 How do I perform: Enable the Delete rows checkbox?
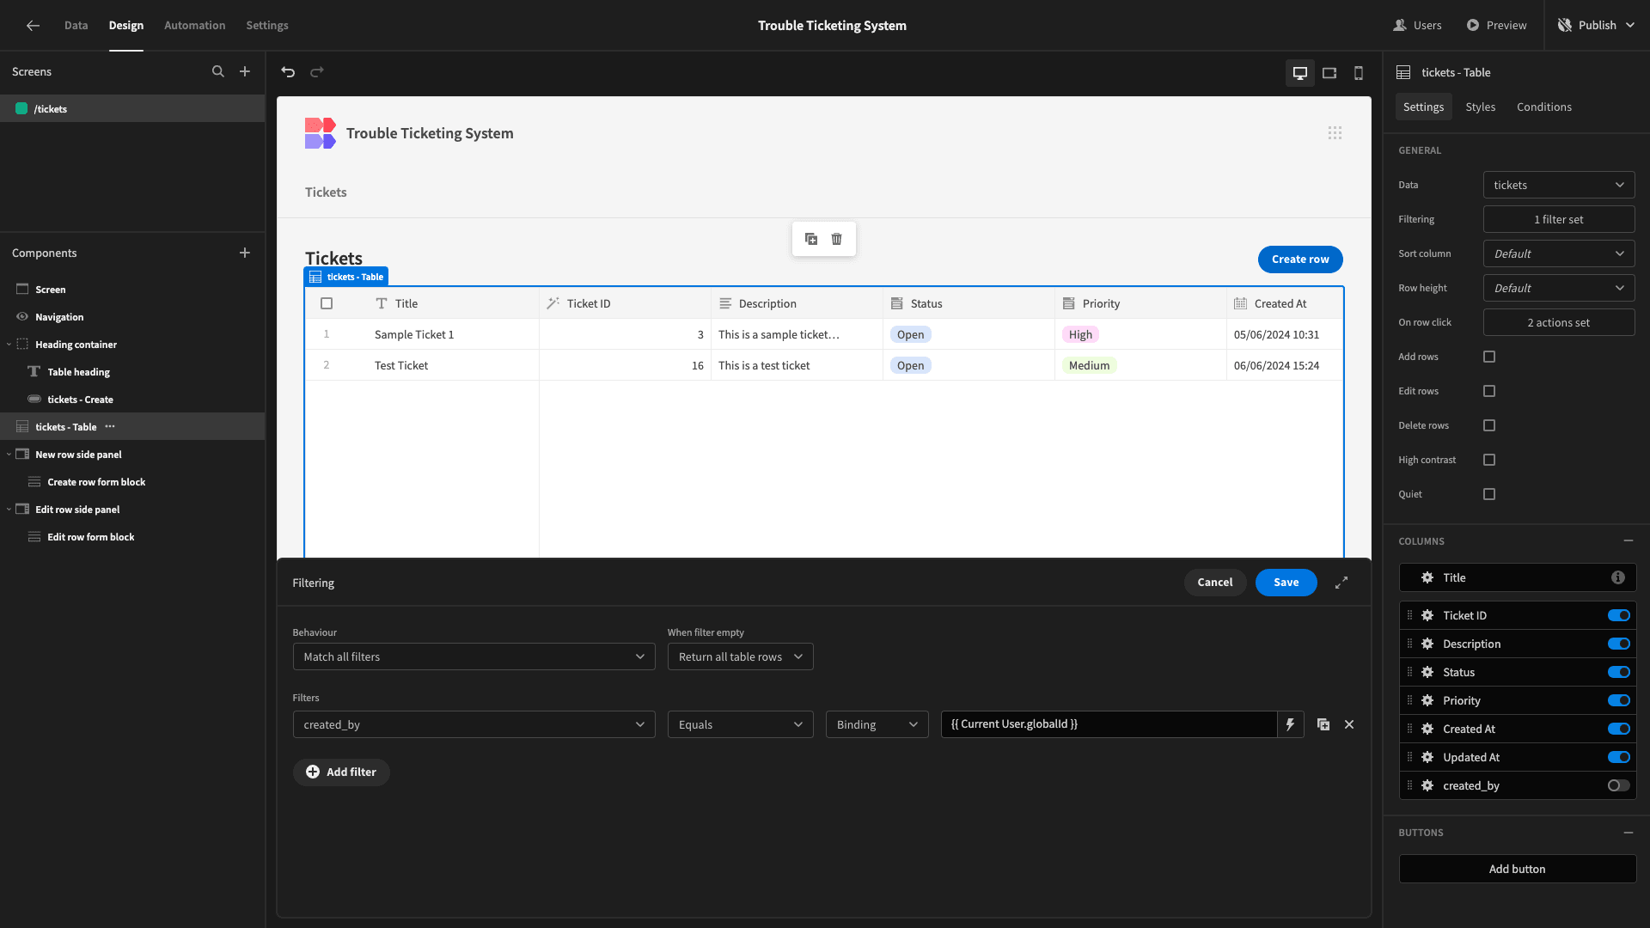pos(1489,425)
